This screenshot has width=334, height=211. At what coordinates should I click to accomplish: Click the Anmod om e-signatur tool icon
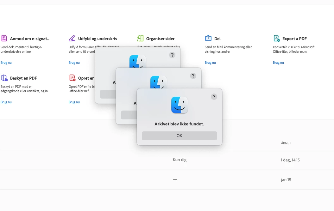(x=4, y=38)
